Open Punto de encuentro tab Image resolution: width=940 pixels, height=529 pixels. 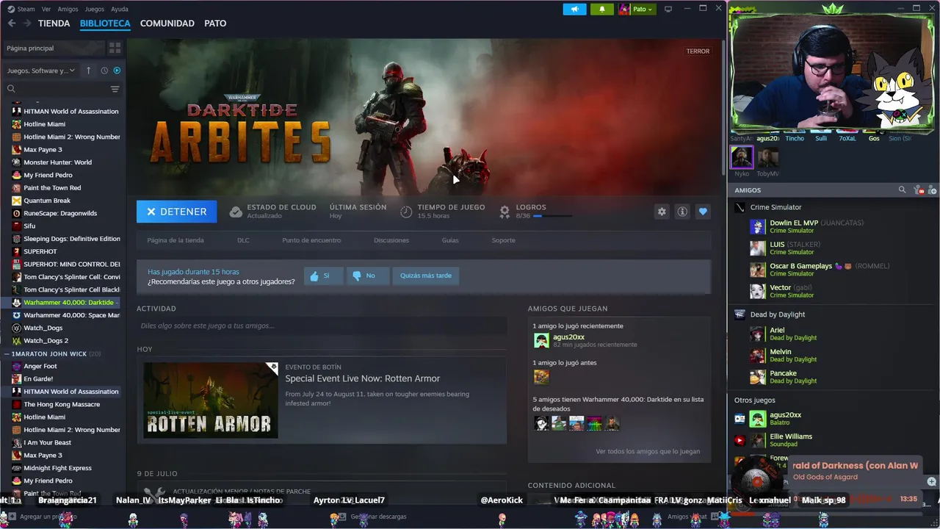click(311, 240)
